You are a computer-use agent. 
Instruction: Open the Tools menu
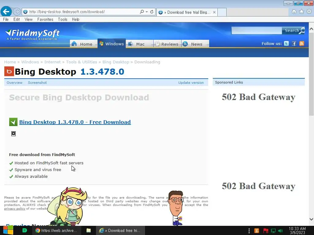click(63, 19)
